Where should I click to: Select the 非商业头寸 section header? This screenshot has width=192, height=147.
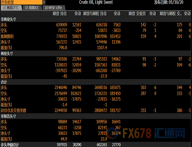(x=8, y=19)
